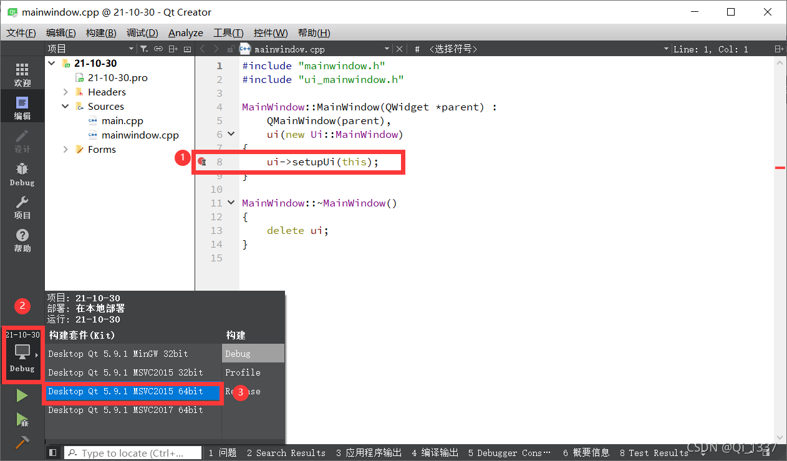Viewport: 787px width, 461px height.
Task: Collapse the Sources folder
Action: 65,106
